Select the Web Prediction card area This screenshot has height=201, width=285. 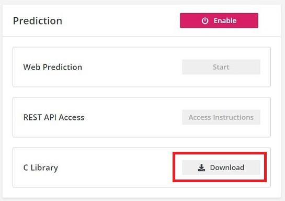pos(142,67)
